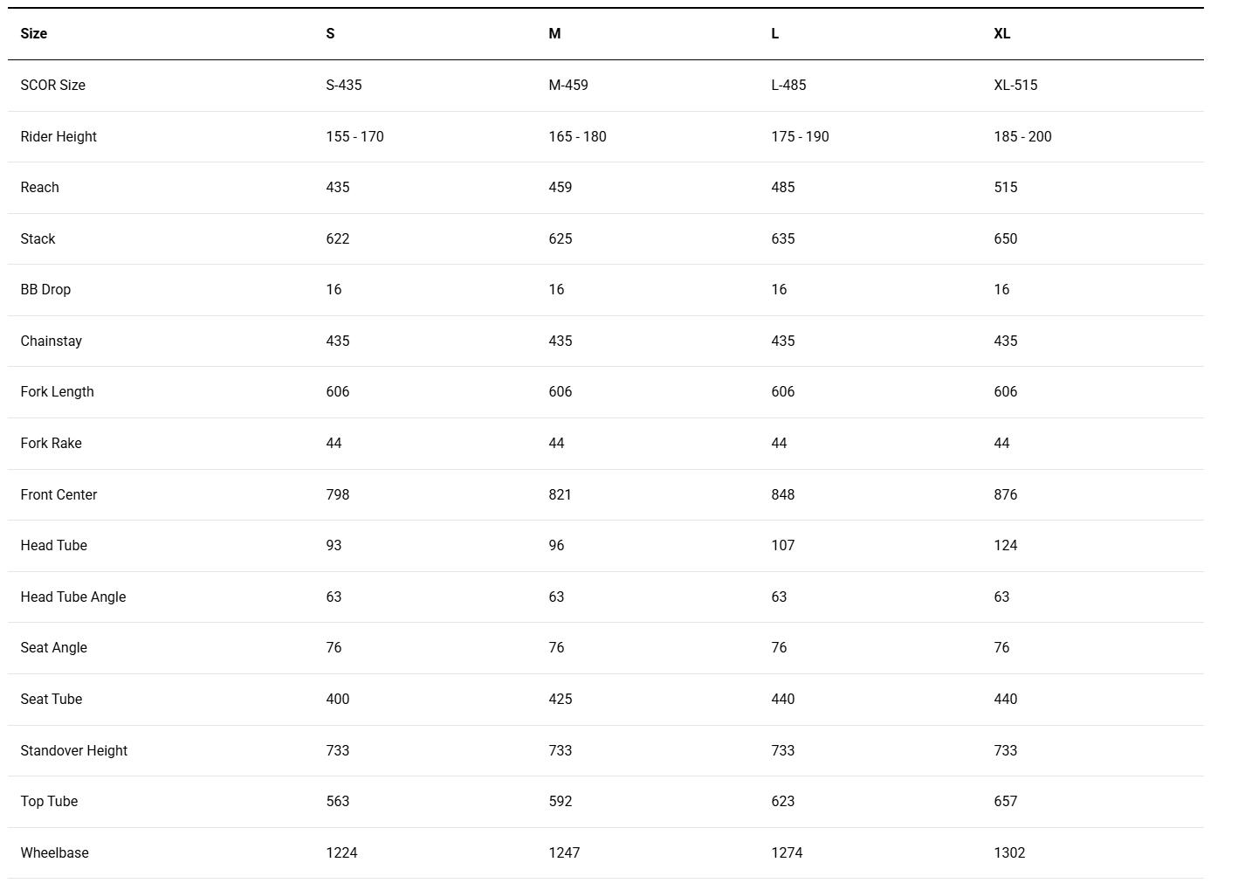Screen dimensions: 1245x890
Task: Click the stack value 650
Action: [1005, 239]
